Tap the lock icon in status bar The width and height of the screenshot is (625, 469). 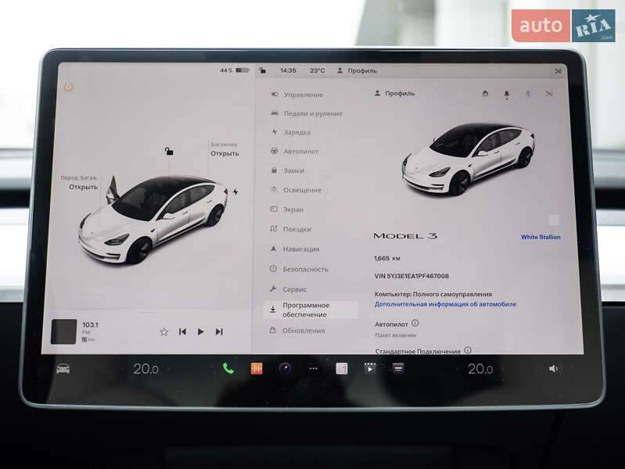[x=262, y=70]
